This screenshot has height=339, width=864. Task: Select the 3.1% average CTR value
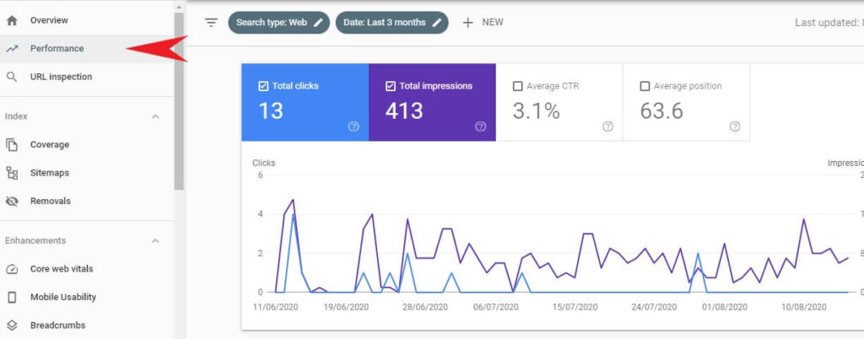coord(536,110)
